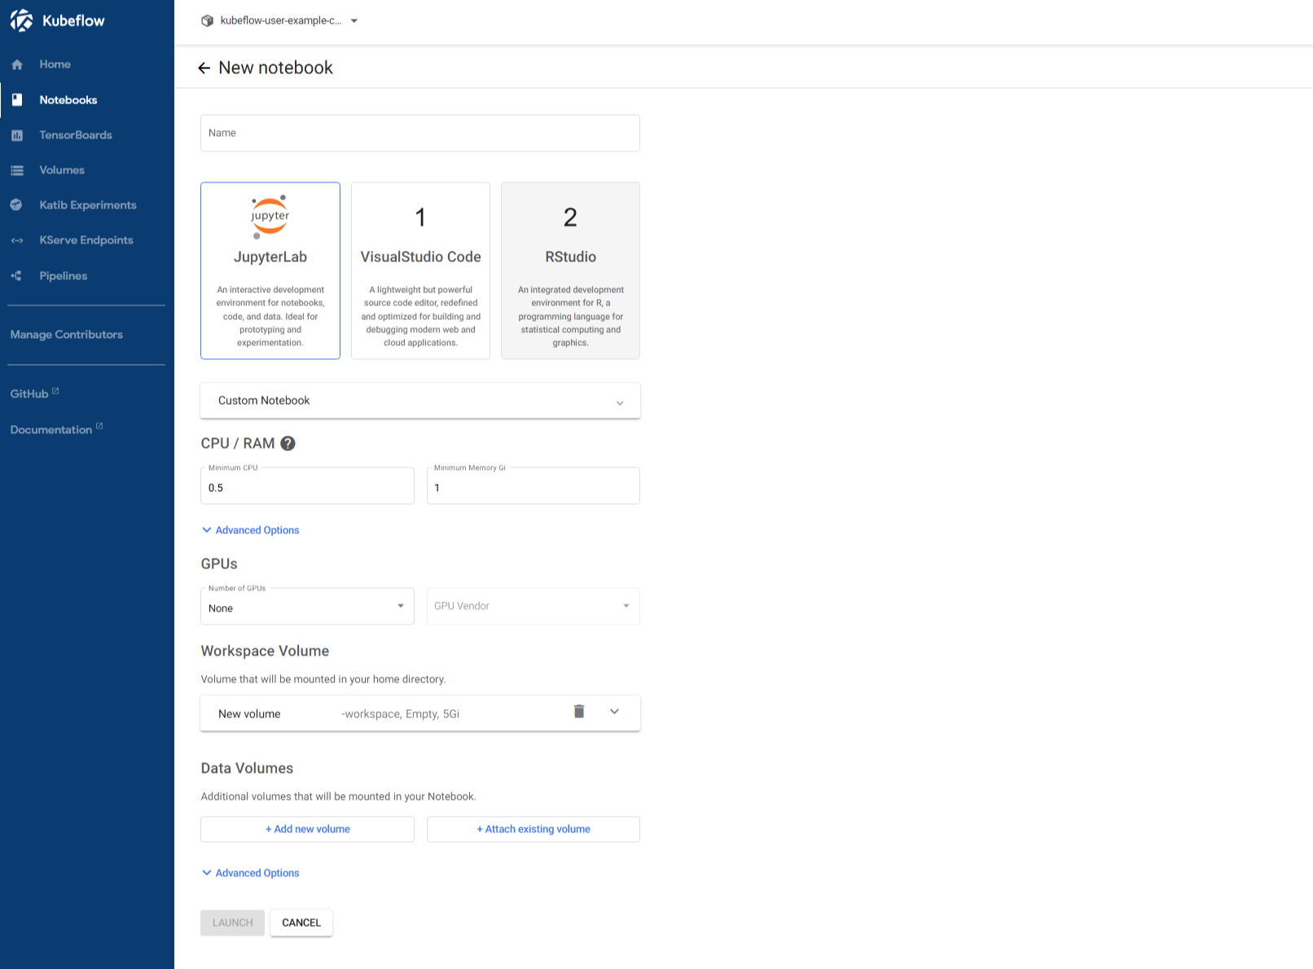Screen dimensions: 1313x969
Task: Expand Advanced Options below Data Volumes
Action: pos(251,873)
